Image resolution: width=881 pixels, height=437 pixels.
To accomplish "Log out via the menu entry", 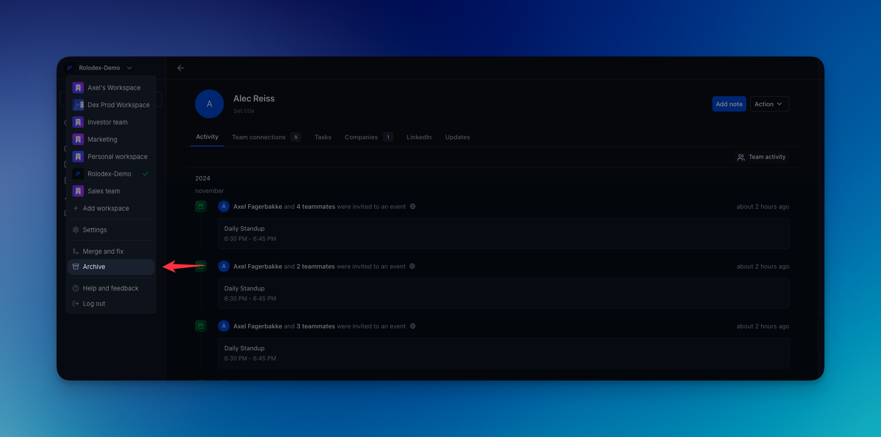I will tap(111, 303).
